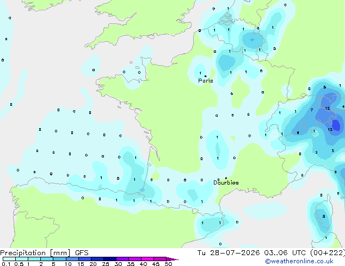Screen dimensions: 345x266
Task: Click the '50' legend scale label
Action: 168,264
